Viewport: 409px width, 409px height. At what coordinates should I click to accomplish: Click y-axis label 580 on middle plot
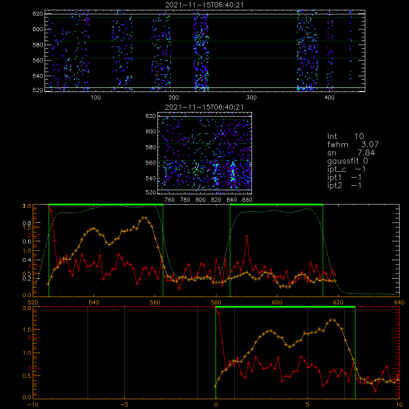[151, 147]
